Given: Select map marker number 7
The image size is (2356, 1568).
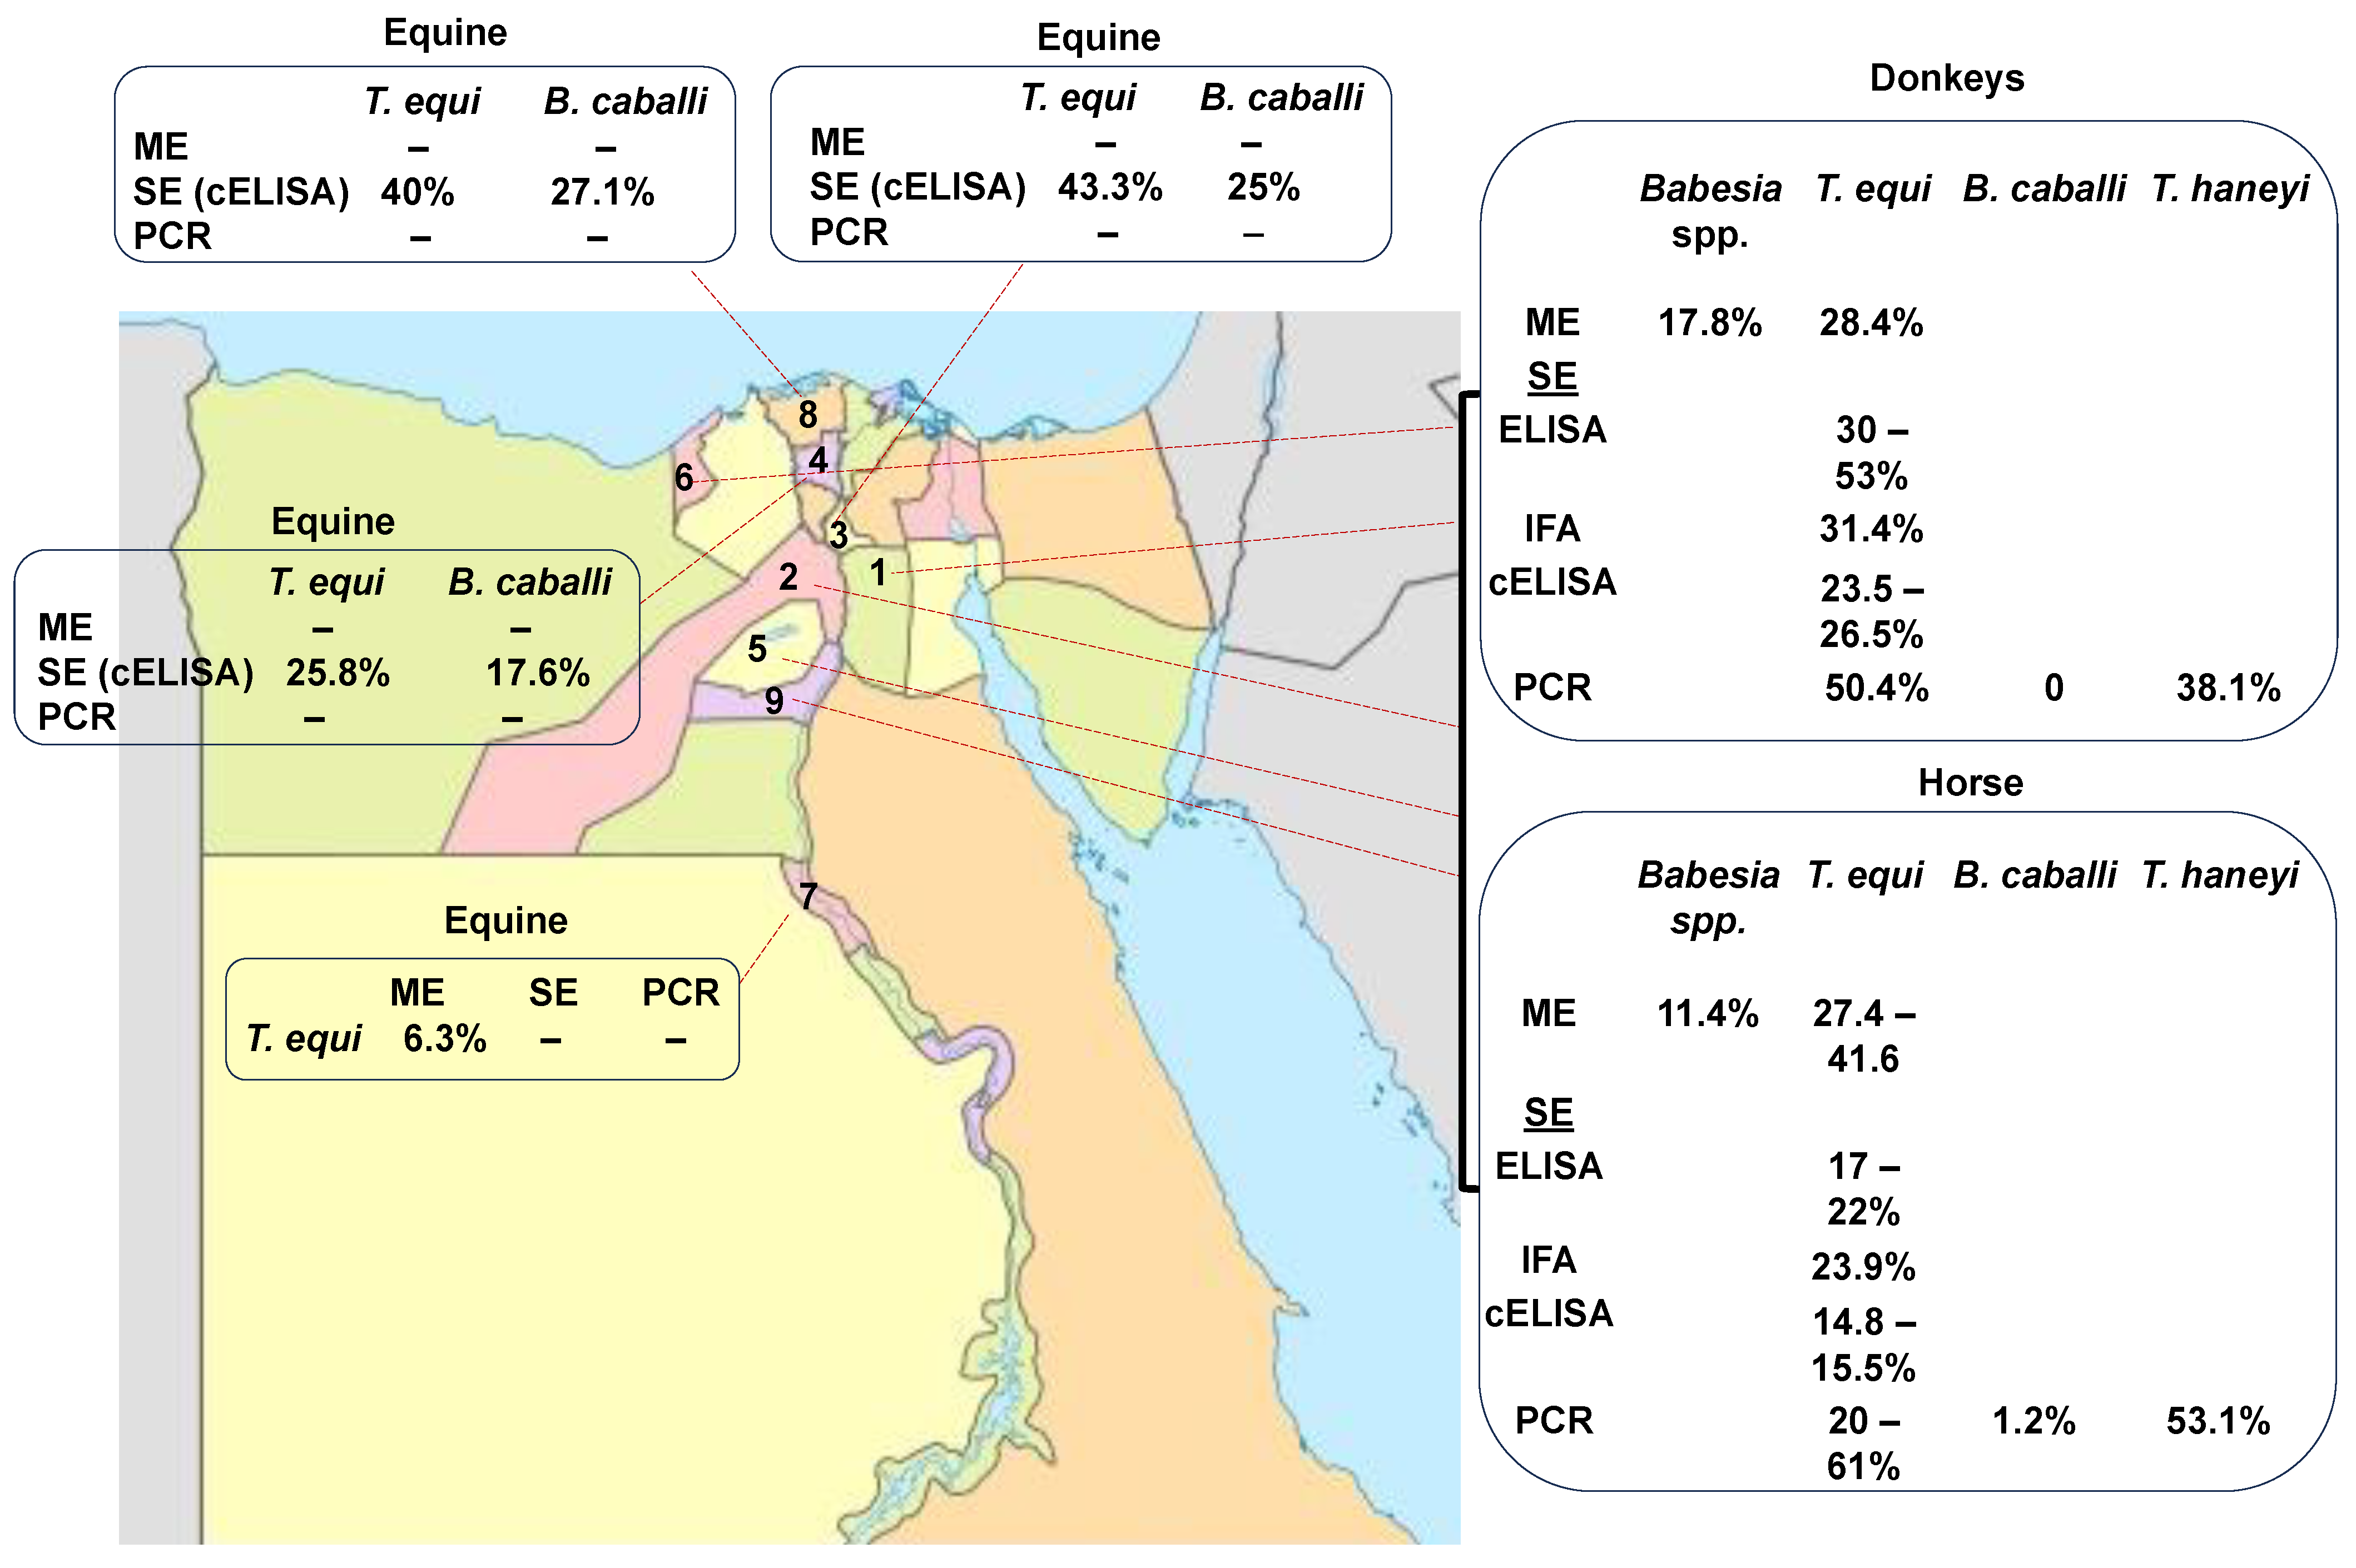Looking at the screenshot, I should coord(807,896).
